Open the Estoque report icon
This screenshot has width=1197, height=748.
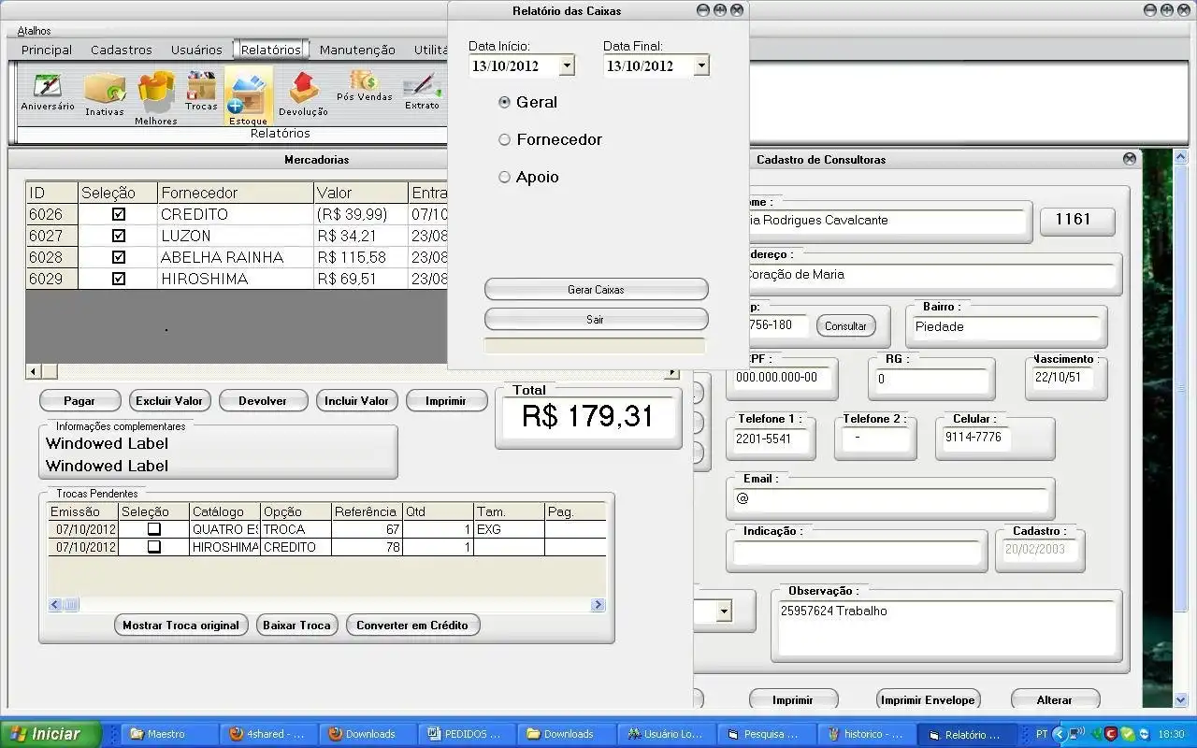[248, 97]
